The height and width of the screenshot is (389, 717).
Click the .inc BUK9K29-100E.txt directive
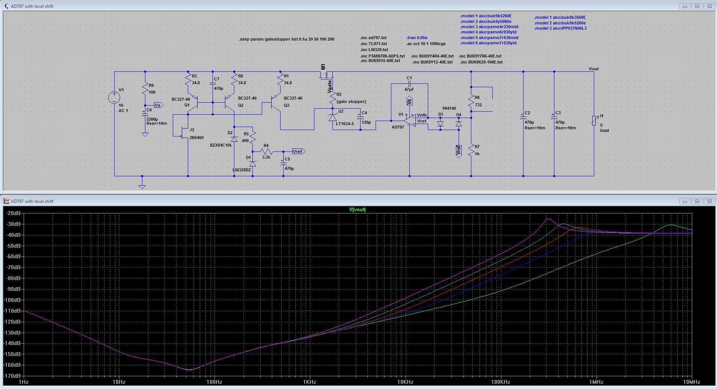[x=481, y=62]
